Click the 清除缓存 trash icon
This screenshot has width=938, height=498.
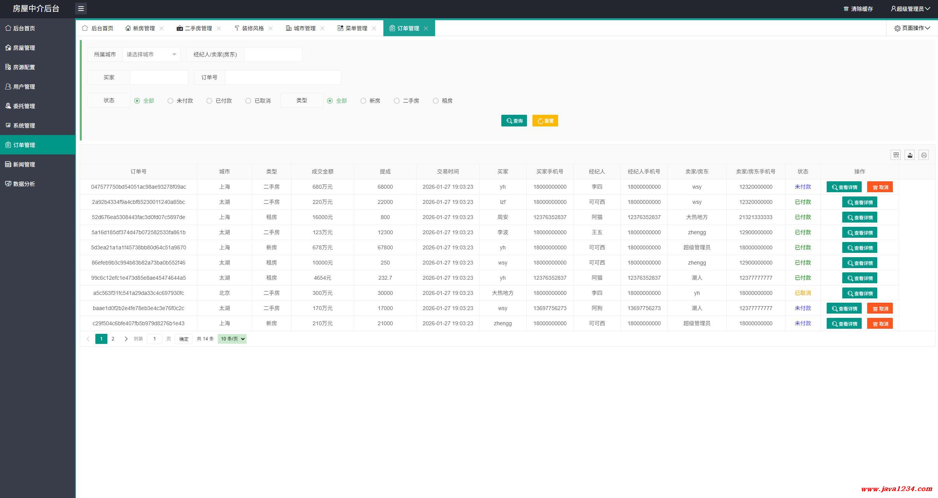click(x=846, y=9)
